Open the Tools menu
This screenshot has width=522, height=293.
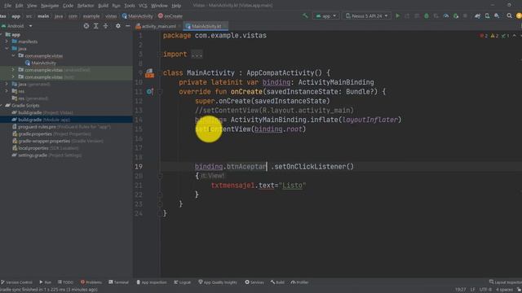[130, 6]
